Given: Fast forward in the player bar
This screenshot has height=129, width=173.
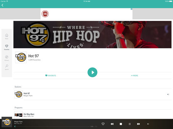Looking at the screenshot, I should point(139,124).
